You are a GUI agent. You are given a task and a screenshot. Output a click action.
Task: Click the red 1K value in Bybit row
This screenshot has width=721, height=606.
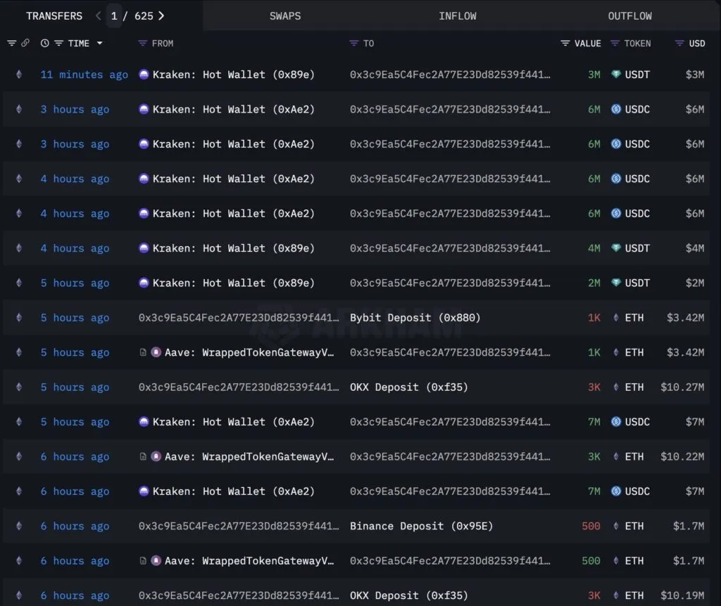tap(594, 318)
